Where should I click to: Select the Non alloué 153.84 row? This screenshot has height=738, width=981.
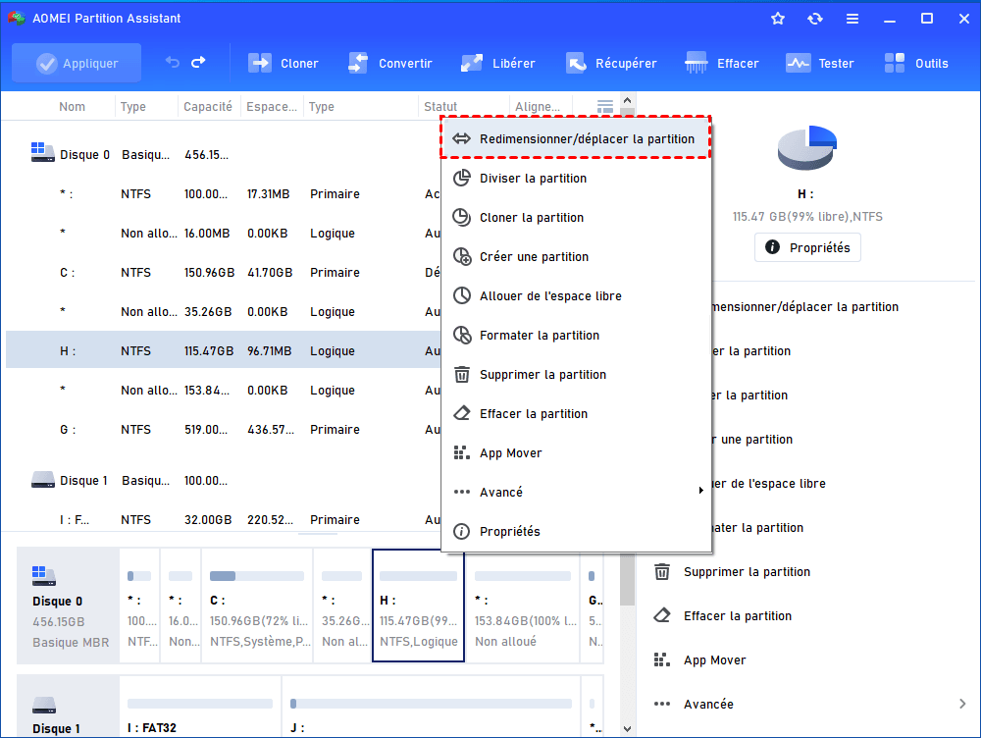point(222,390)
